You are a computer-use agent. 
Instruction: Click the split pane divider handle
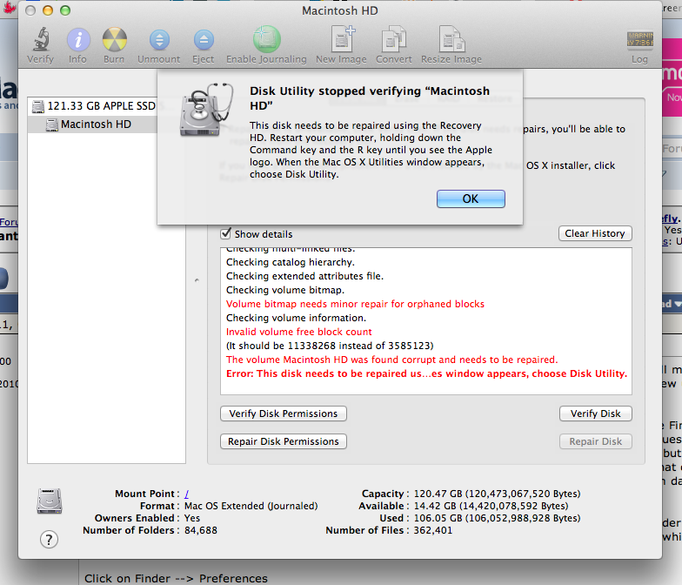pos(197,280)
